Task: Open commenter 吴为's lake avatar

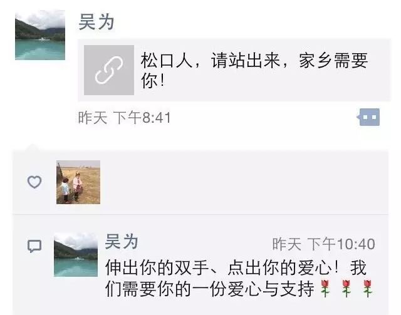Action: [x=76, y=255]
